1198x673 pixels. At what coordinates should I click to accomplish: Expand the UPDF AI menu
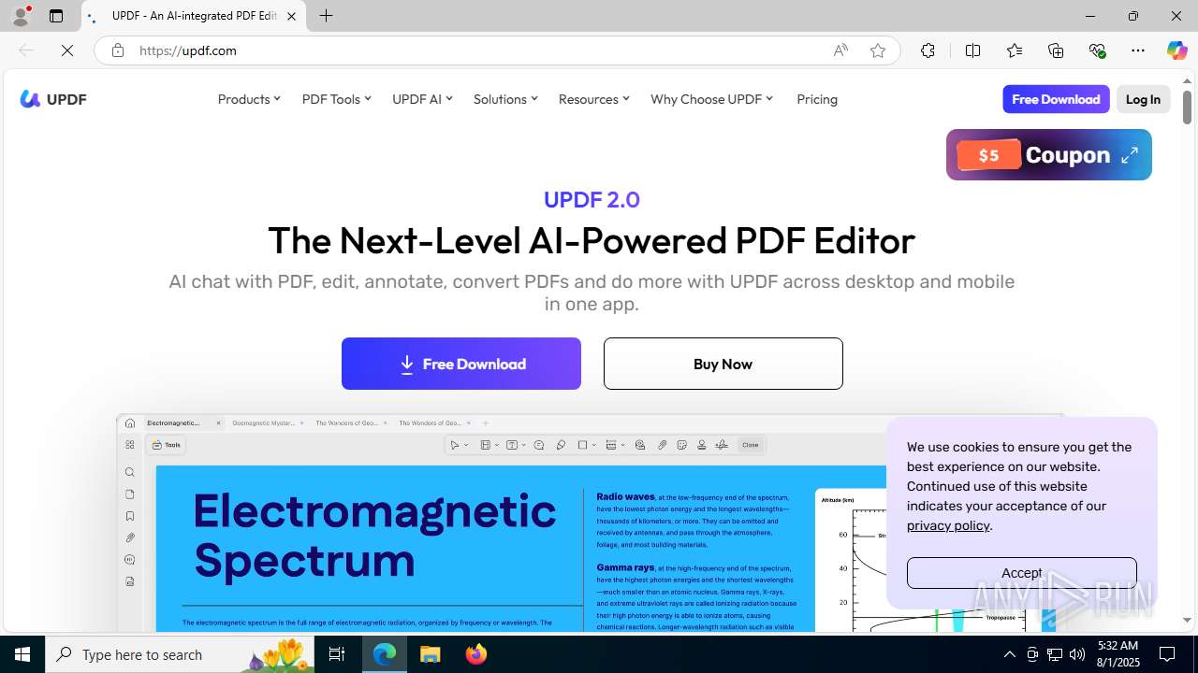(x=422, y=99)
